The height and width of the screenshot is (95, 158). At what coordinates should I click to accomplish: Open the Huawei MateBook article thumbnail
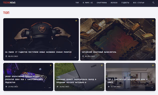(x=80, y=77)
